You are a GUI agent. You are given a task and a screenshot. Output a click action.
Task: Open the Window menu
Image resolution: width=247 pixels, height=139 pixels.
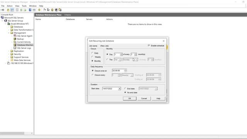click(33, 6)
